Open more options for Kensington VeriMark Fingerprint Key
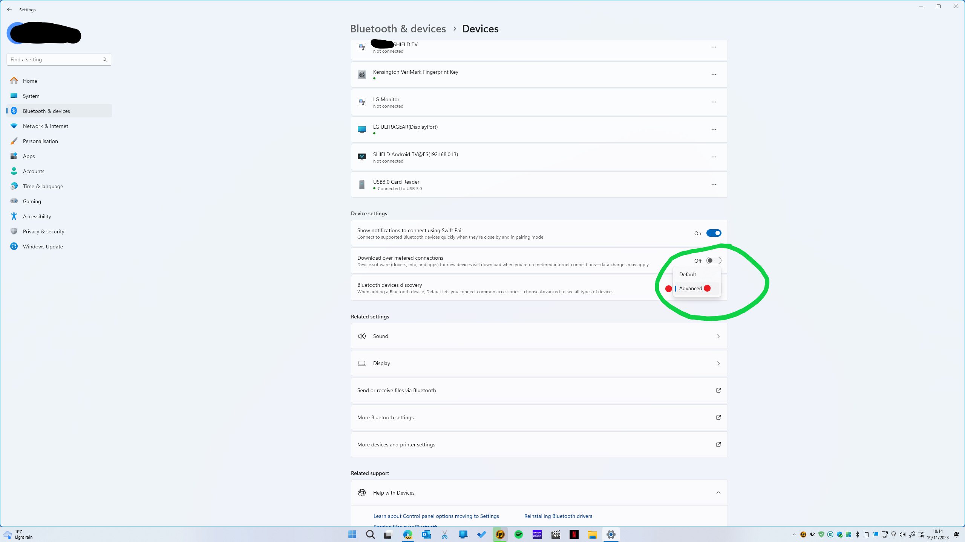The image size is (965, 542). tap(714, 75)
